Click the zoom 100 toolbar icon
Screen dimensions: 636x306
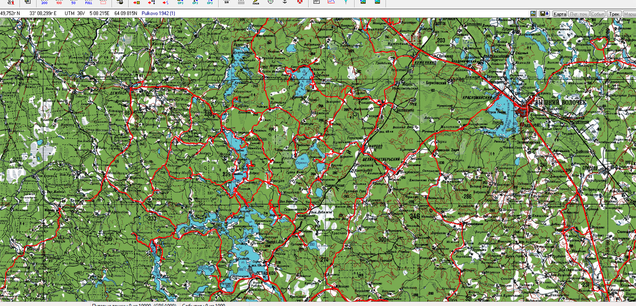tap(59, 2)
